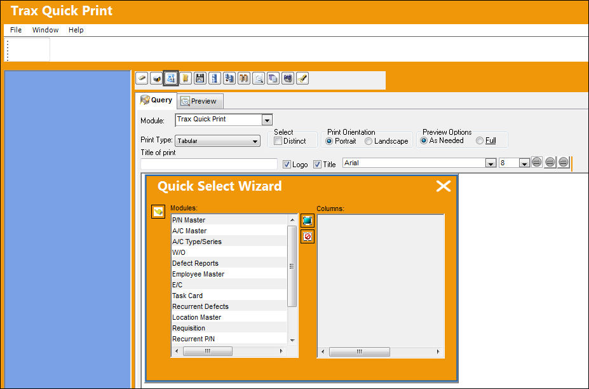Screen dimensions: 589x389
Task: Open the Print Type dropdown
Action: (255, 141)
